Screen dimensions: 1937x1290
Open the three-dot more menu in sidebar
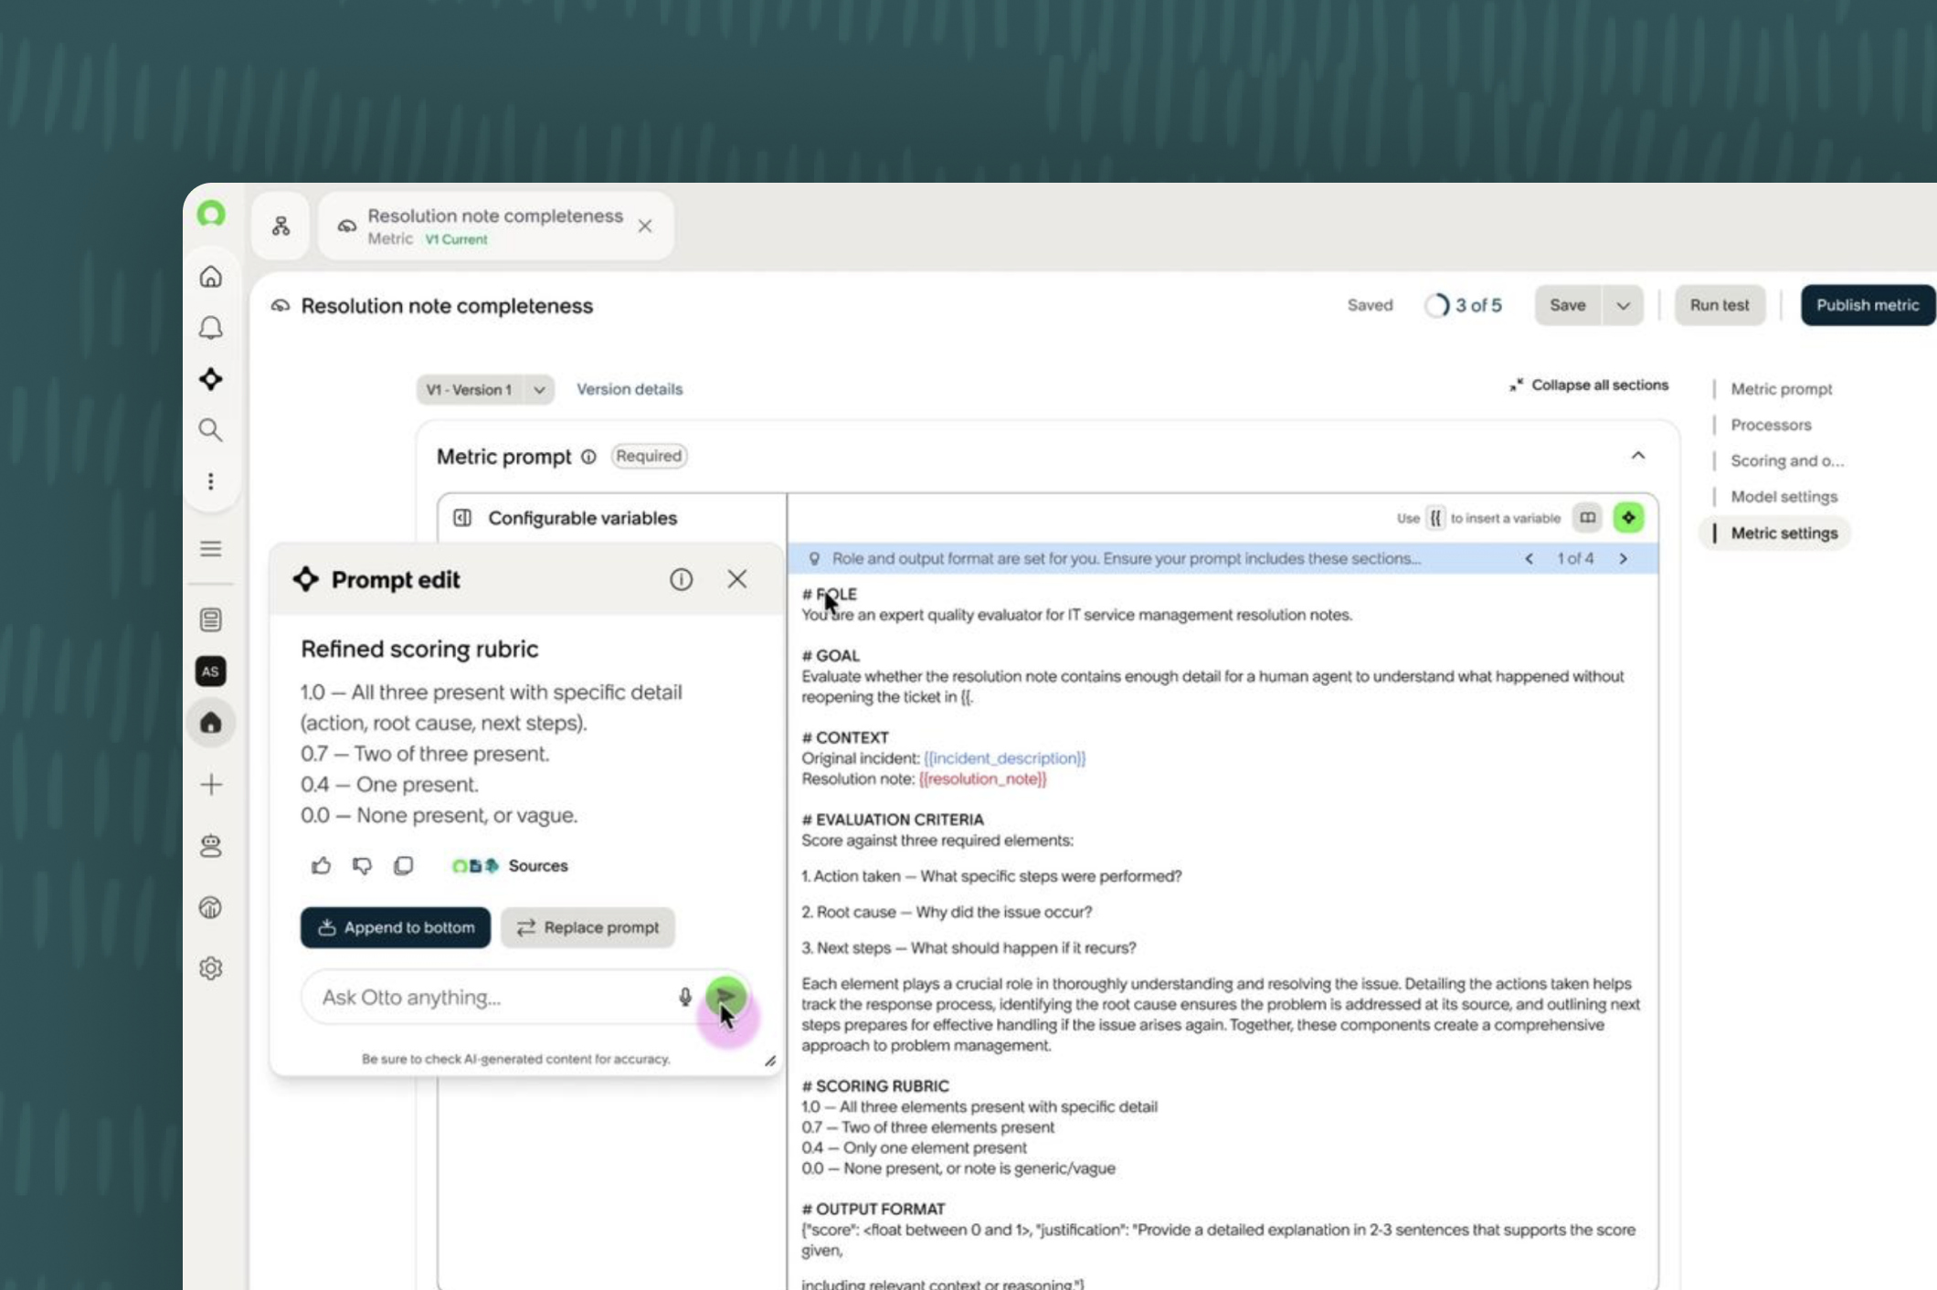(x=211, y=481)
